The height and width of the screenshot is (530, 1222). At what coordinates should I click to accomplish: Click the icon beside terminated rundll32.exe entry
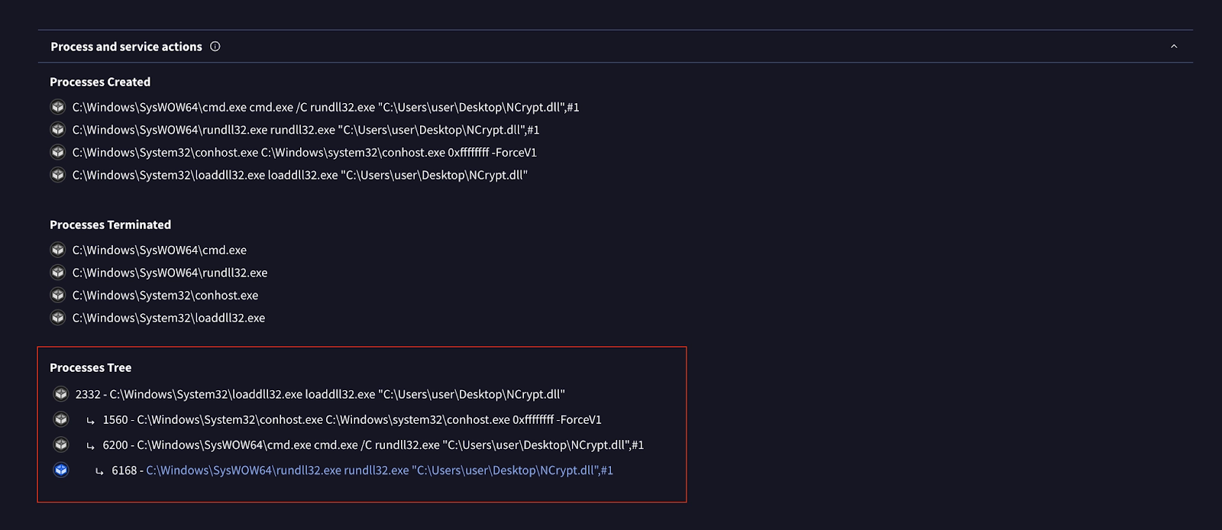(58, 273)
